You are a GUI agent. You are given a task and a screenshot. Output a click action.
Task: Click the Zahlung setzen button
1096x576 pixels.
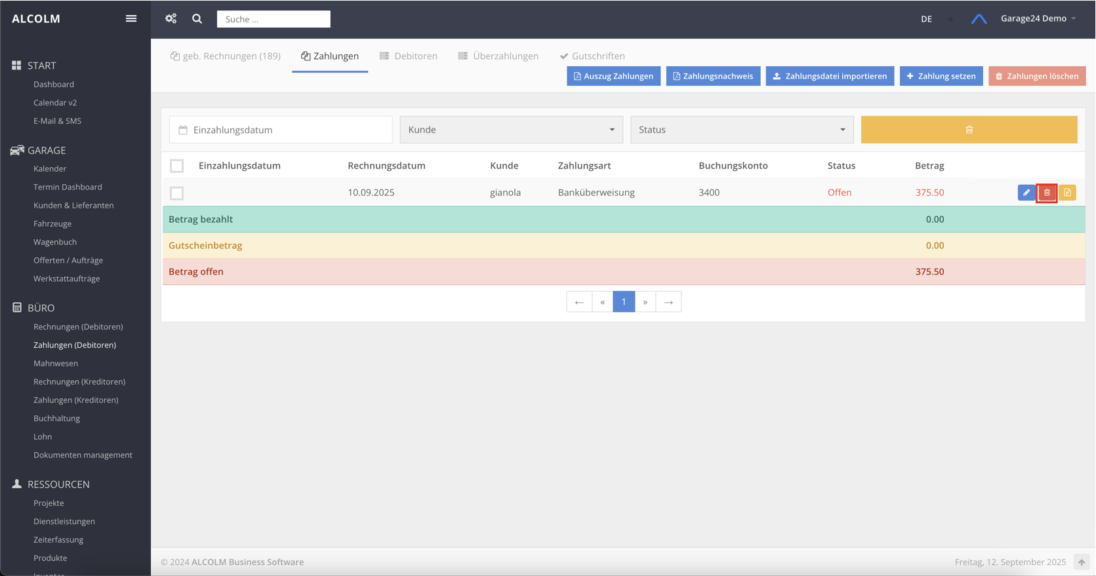pos(941,76)
